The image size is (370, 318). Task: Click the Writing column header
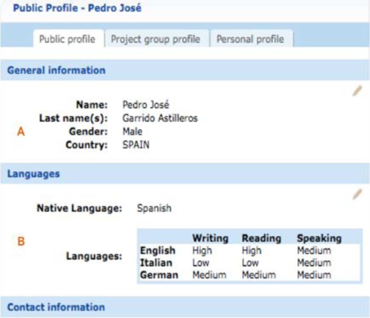210,238
